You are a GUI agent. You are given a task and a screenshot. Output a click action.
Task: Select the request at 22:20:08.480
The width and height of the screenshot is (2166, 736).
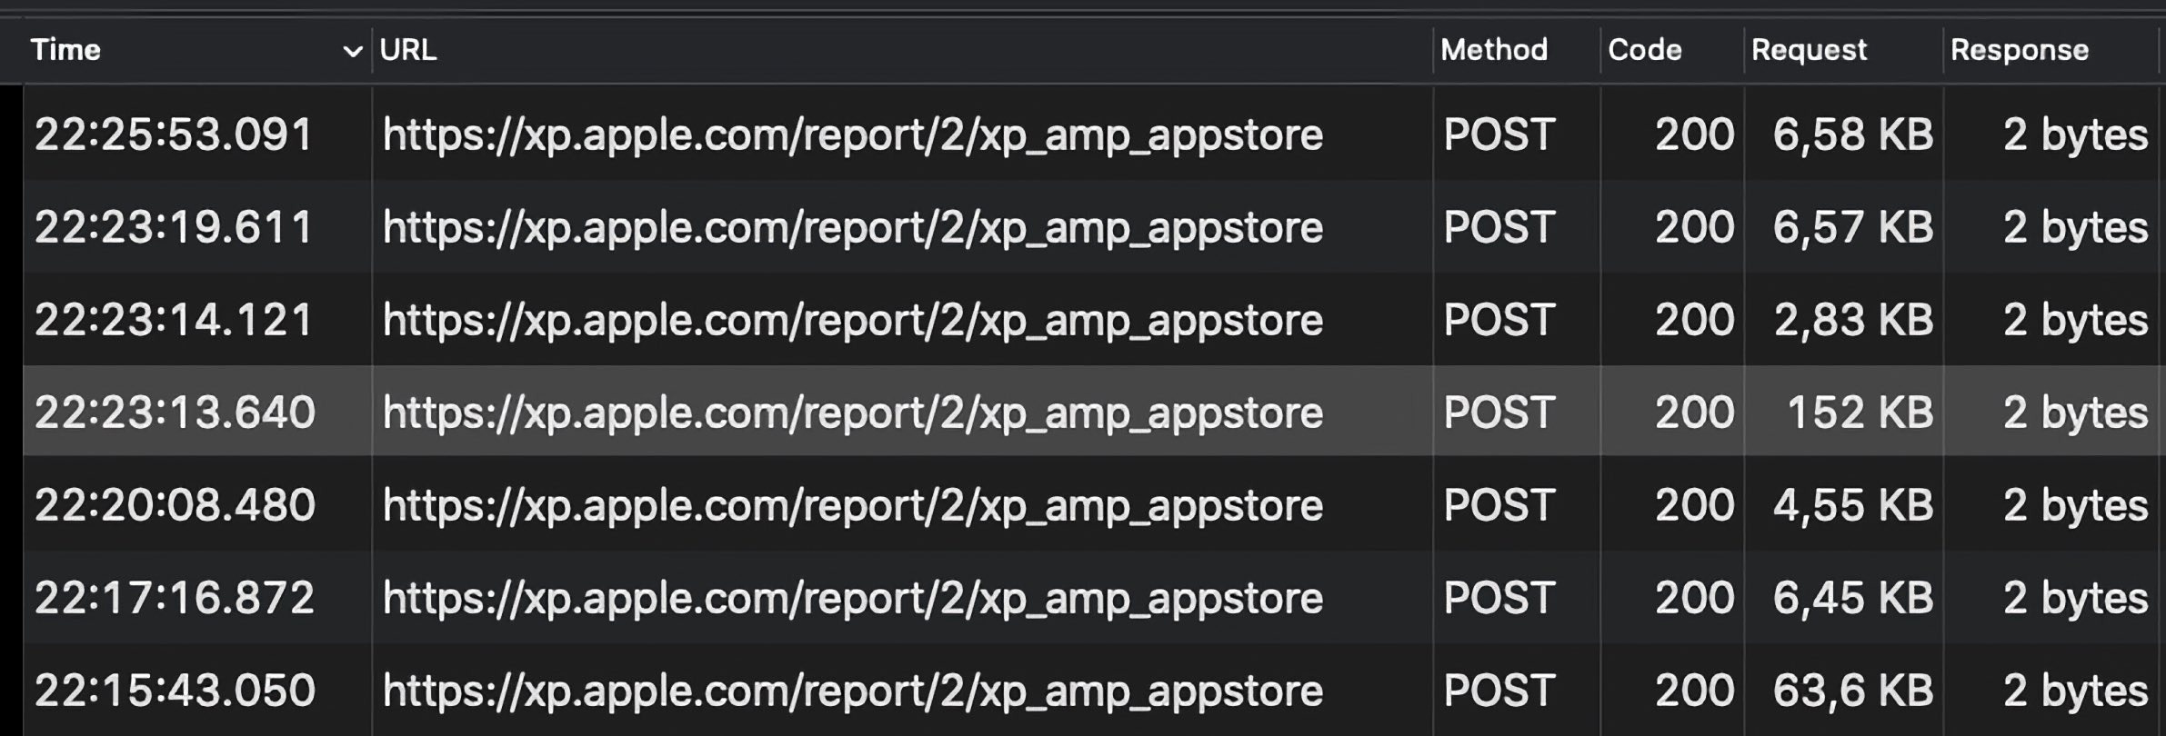pos(174,505)
